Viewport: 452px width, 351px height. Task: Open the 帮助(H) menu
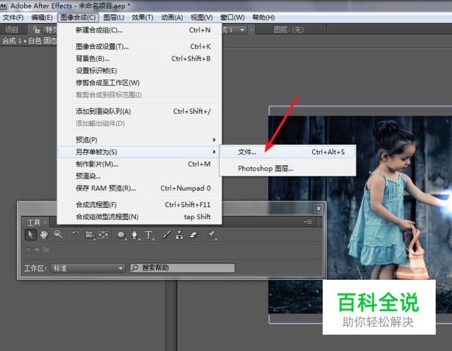[x=263, y=18]
